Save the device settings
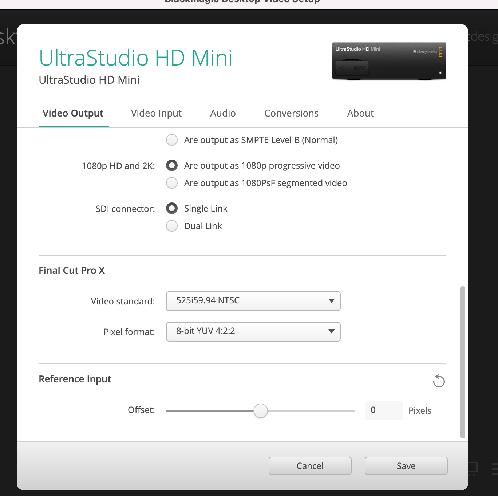Screen dimensions: 498x496 [406, 466]
